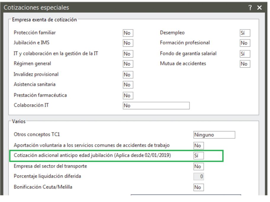Click the Mutua de accidentes No field
This screenshot has height=202, width=270.
pyautogui.click(x=245, y=64)
